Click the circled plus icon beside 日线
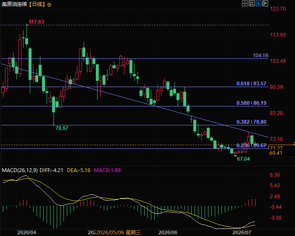Screen dimensions: 295x236 pyautogui.click(x=49, y=5)
